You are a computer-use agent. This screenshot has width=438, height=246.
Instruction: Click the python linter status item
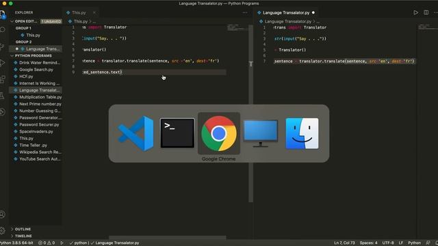(79, 243)
